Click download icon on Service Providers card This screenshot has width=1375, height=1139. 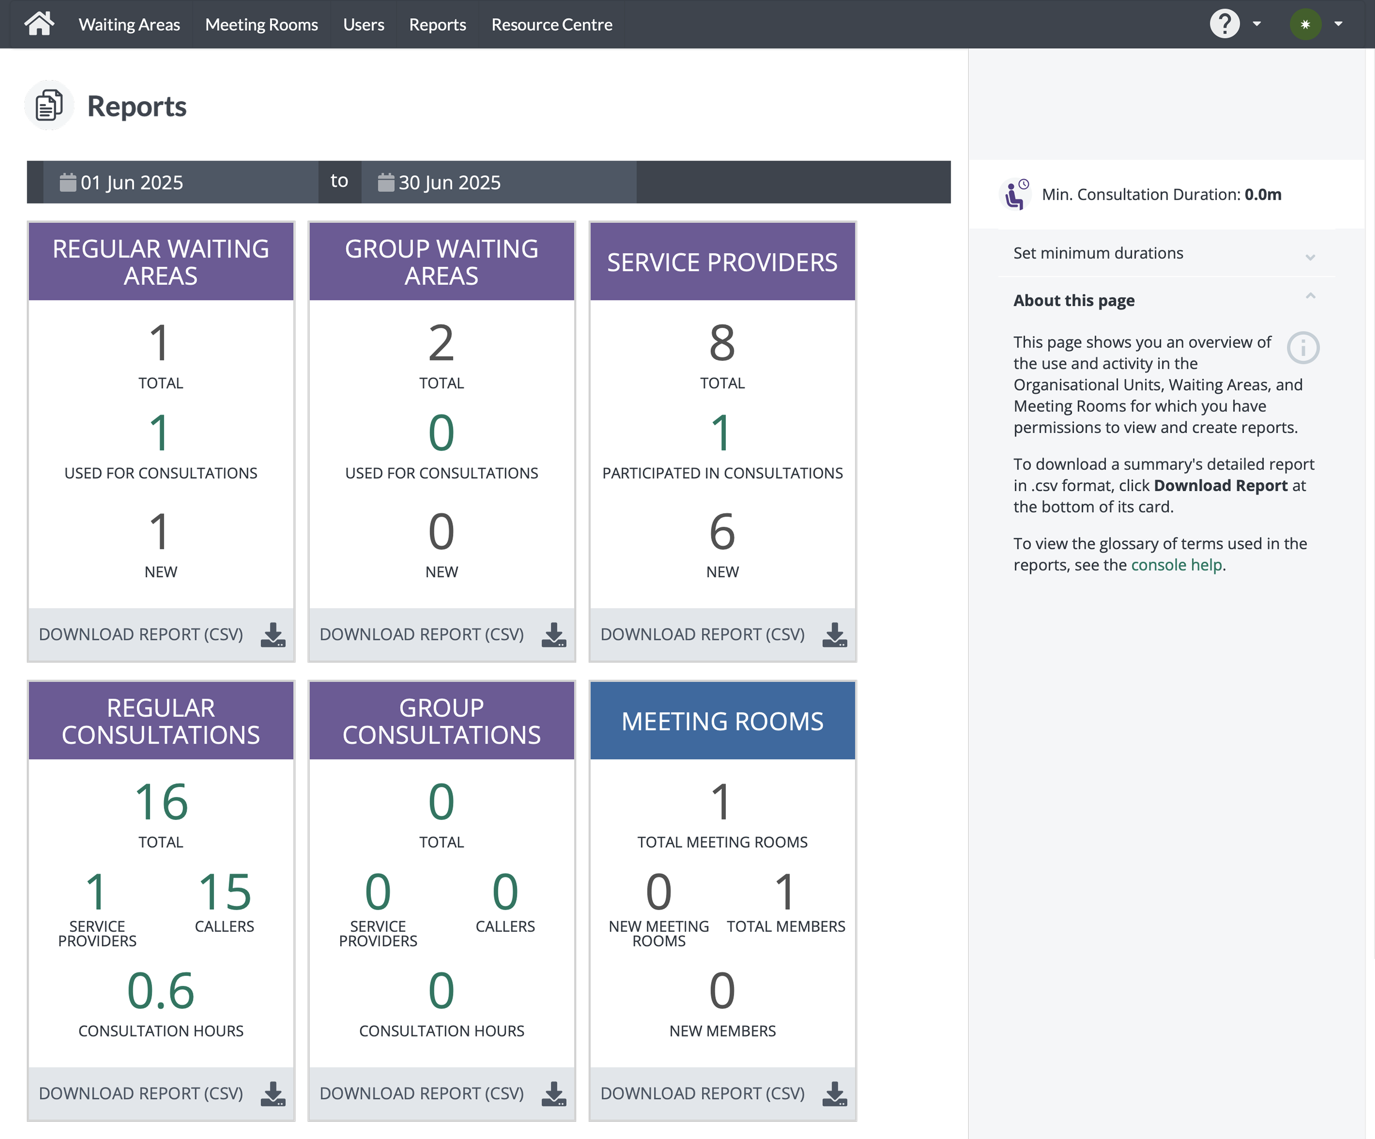pos(834,635)
